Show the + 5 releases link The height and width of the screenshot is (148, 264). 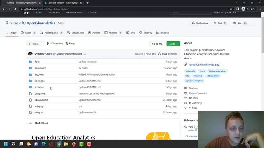coord(191,136)
